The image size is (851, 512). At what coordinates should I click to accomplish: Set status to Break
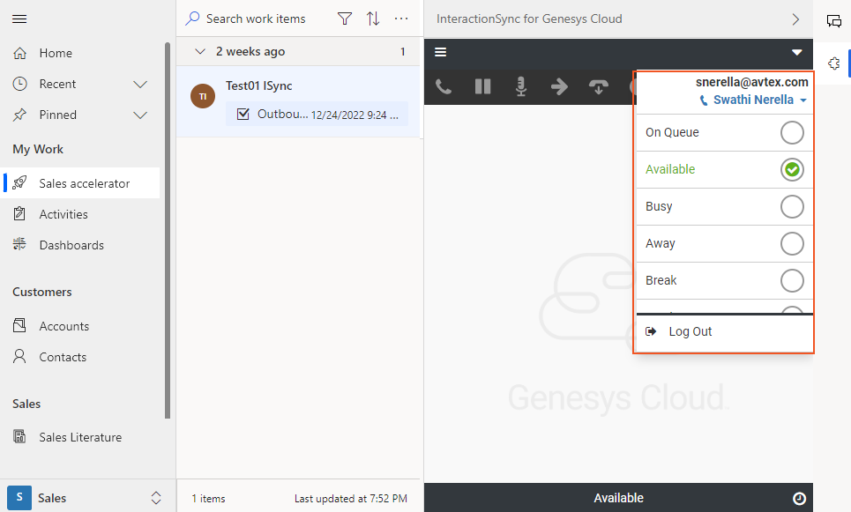[x=725, y=280]
